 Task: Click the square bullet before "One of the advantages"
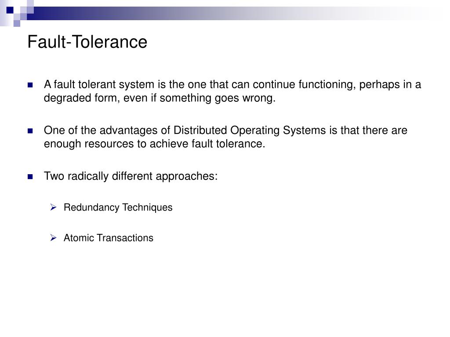30,131
